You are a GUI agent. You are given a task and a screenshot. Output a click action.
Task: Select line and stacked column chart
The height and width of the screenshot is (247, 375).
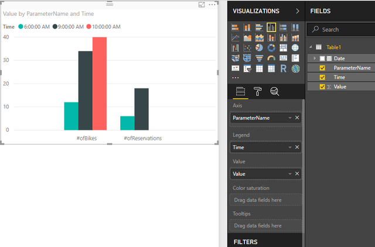pyautogui.click(x=271, y=37)
